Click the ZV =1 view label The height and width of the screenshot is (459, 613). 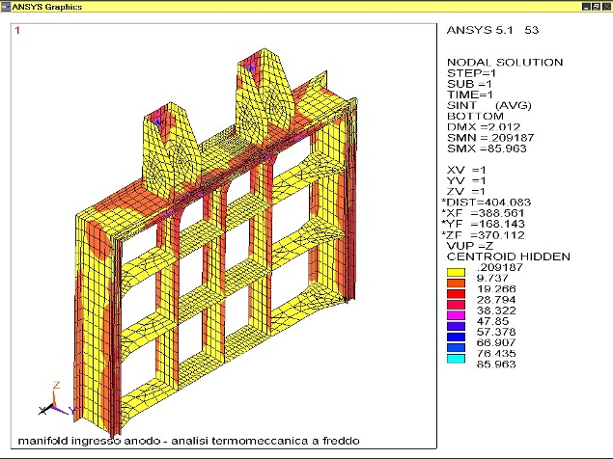tap(466, 192)
